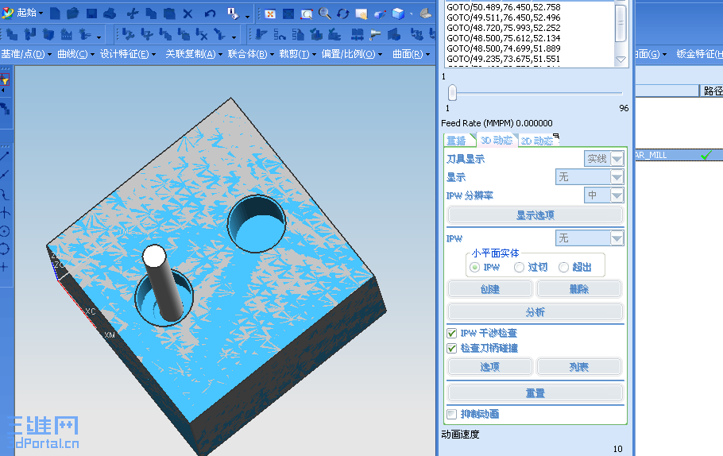Image resolution: width=723 pixels, height=456 pixels.
Task: Click the shaded cube display style icon
Action: coord(398,14)
